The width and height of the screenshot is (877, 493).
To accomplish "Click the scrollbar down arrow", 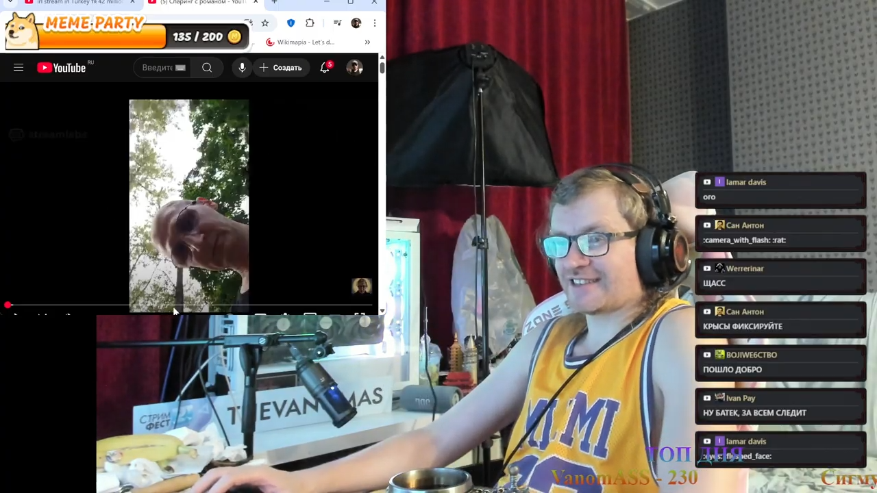I will point(382,311).
